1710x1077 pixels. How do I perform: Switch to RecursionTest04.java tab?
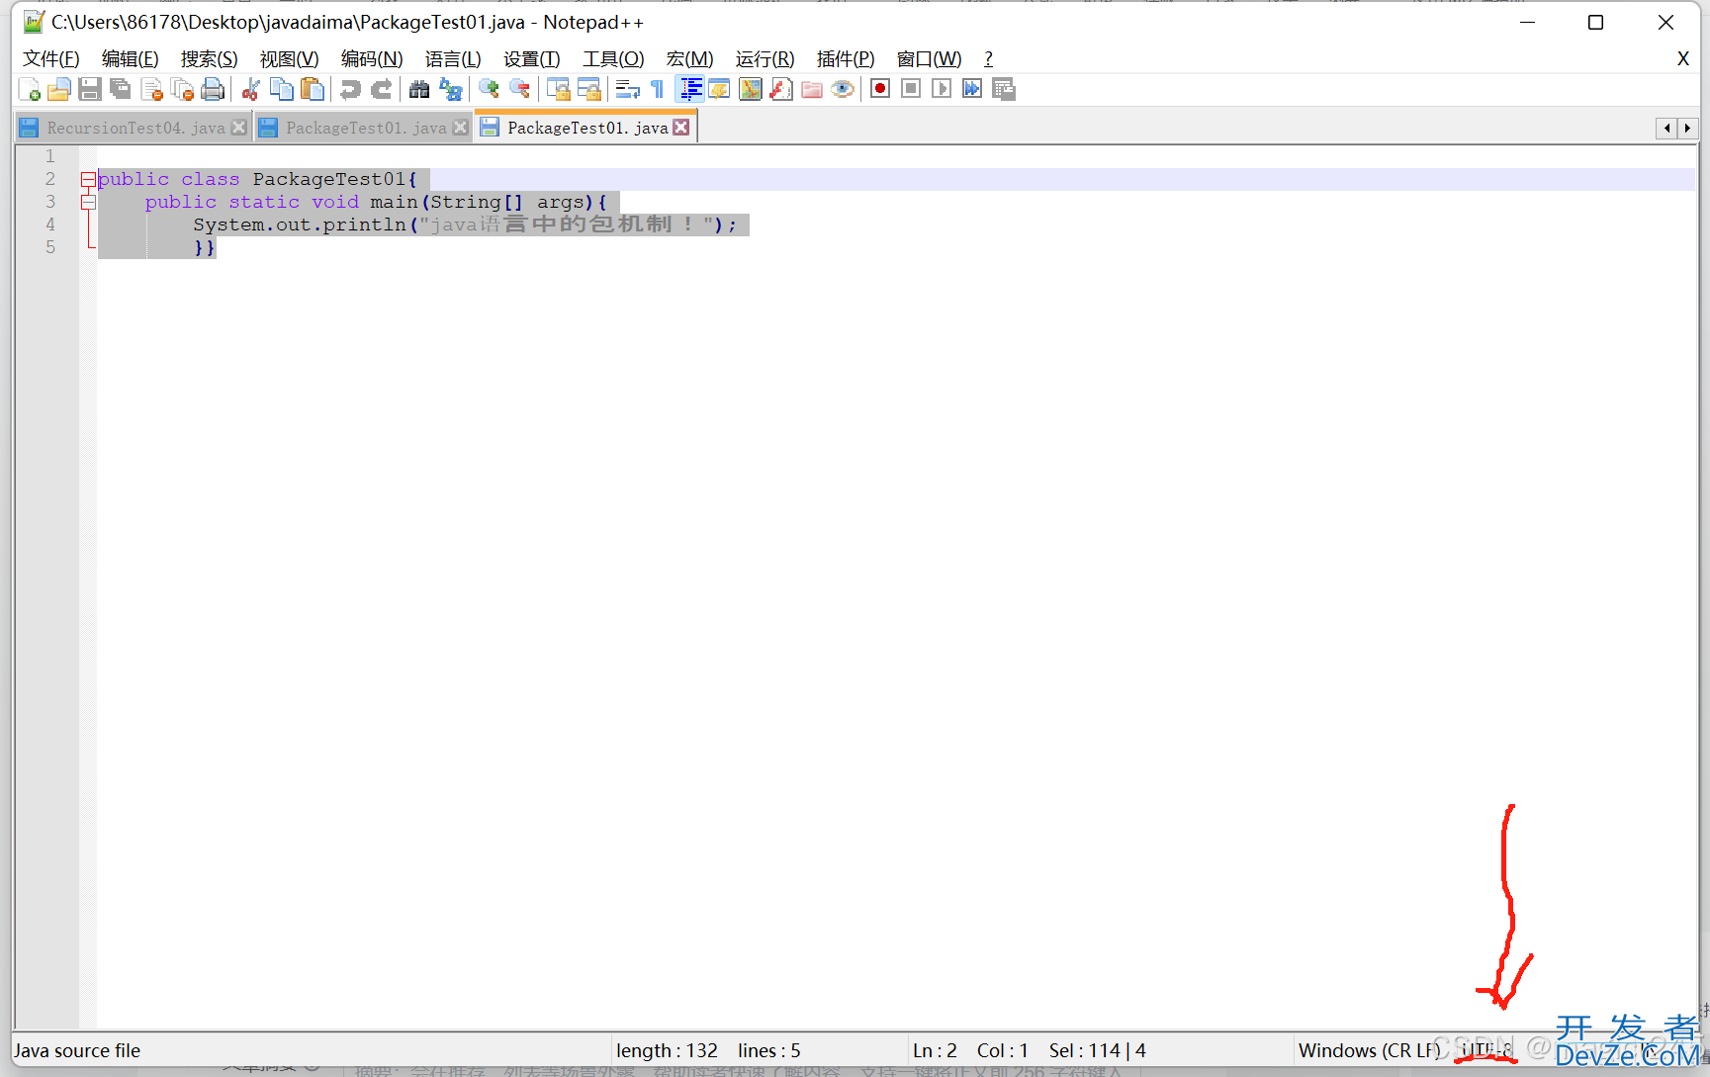[135, 128]
